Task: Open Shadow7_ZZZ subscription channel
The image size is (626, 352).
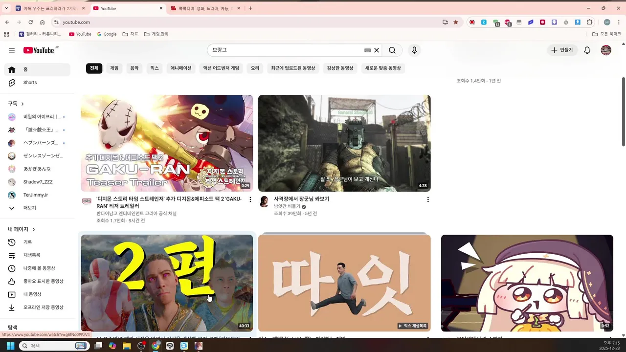Action: point(37,182)
